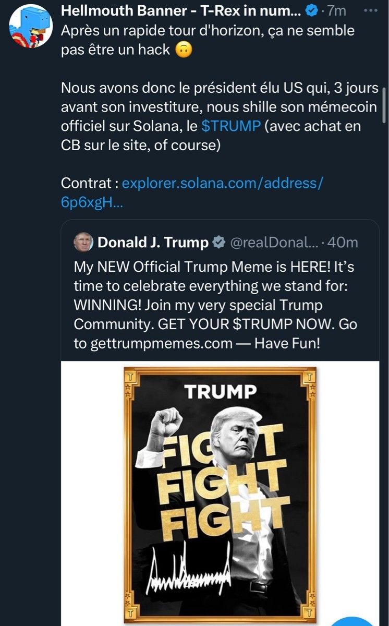Open Hellmouth Banner's profile avatar
Image resolution: width=389 pixels, height=626 pixels.
point(30,26)
